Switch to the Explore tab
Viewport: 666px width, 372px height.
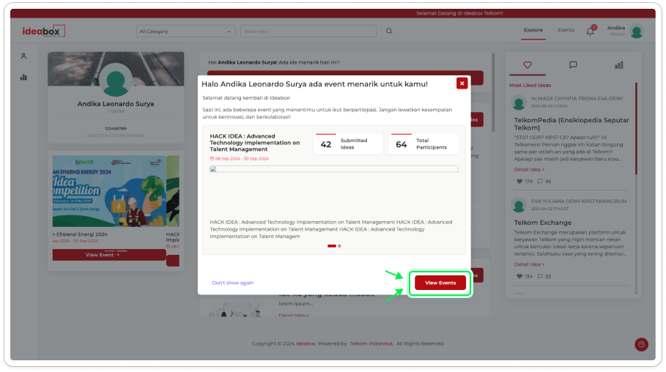[x=533, y=30]
